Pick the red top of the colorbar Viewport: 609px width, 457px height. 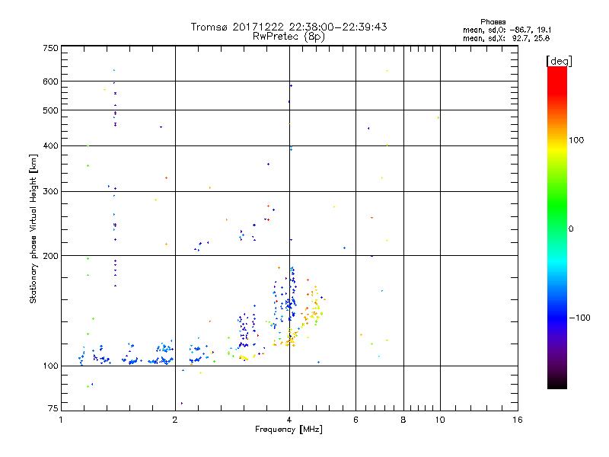click(556, 72)
